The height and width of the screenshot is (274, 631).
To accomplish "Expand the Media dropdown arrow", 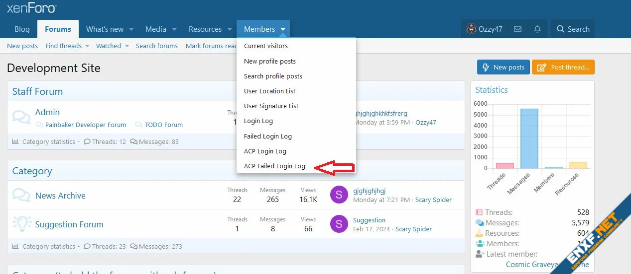I will tap(174, 29).
